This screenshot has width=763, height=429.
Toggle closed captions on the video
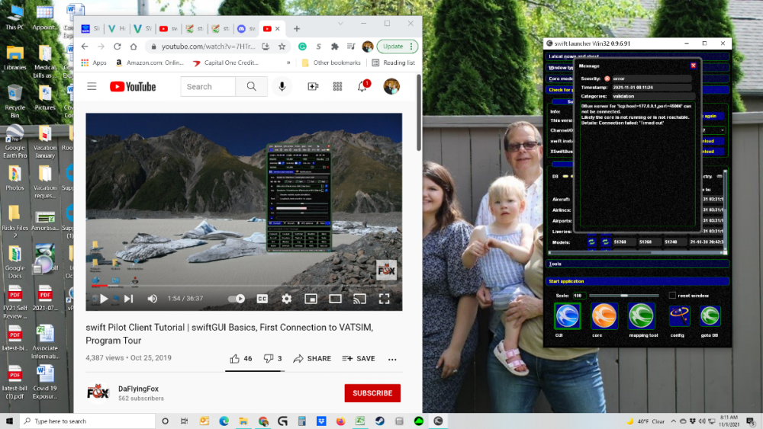click(x=262, y=299)
